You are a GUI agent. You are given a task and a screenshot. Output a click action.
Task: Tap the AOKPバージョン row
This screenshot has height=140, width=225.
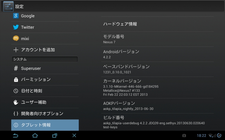[x=157, y=106]
